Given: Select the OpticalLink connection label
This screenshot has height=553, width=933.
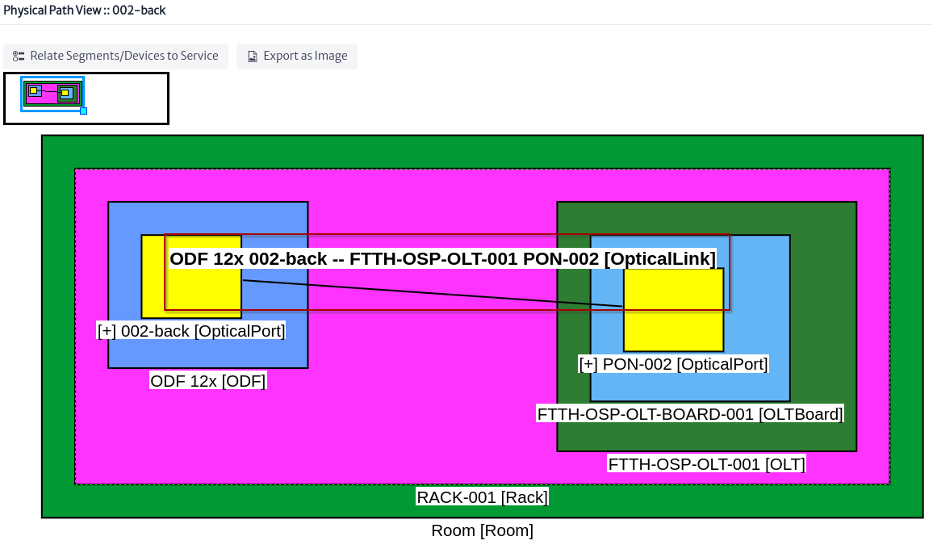Looking at the screenshot, I should [443, 259].
